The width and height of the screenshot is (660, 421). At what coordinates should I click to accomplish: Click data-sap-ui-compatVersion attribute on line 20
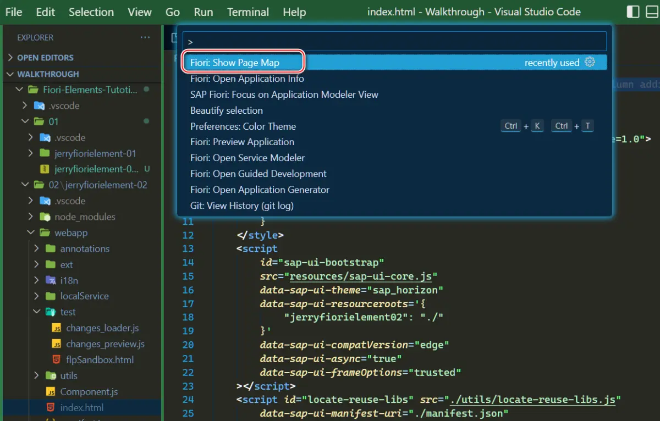click(x=334, y=345)
